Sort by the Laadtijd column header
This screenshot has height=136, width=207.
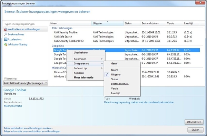click(191, 23)
